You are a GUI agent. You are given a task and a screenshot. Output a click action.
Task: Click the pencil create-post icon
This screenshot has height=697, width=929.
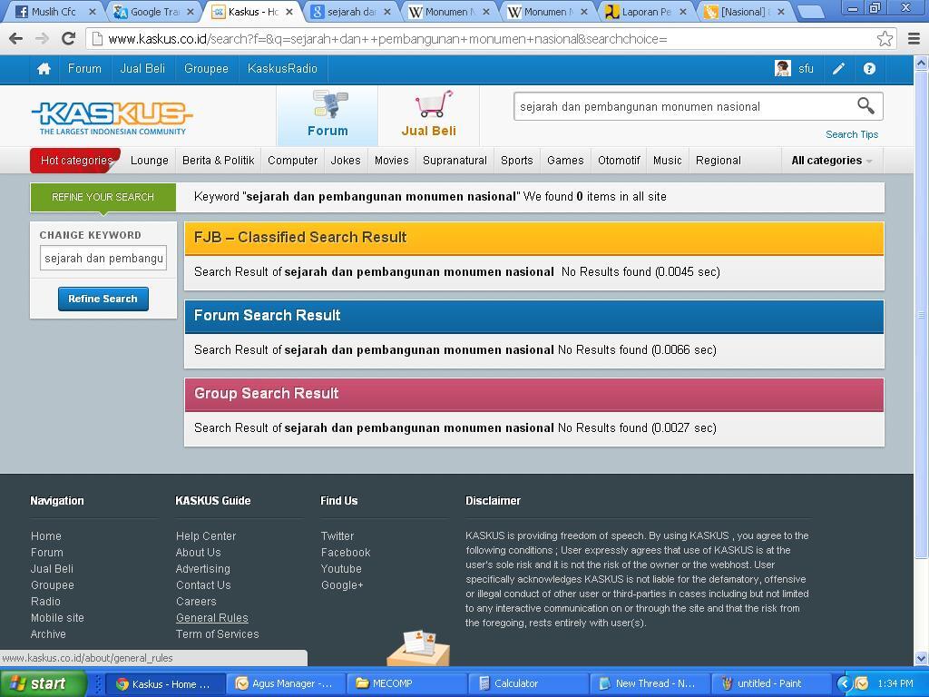click(838, 69)
